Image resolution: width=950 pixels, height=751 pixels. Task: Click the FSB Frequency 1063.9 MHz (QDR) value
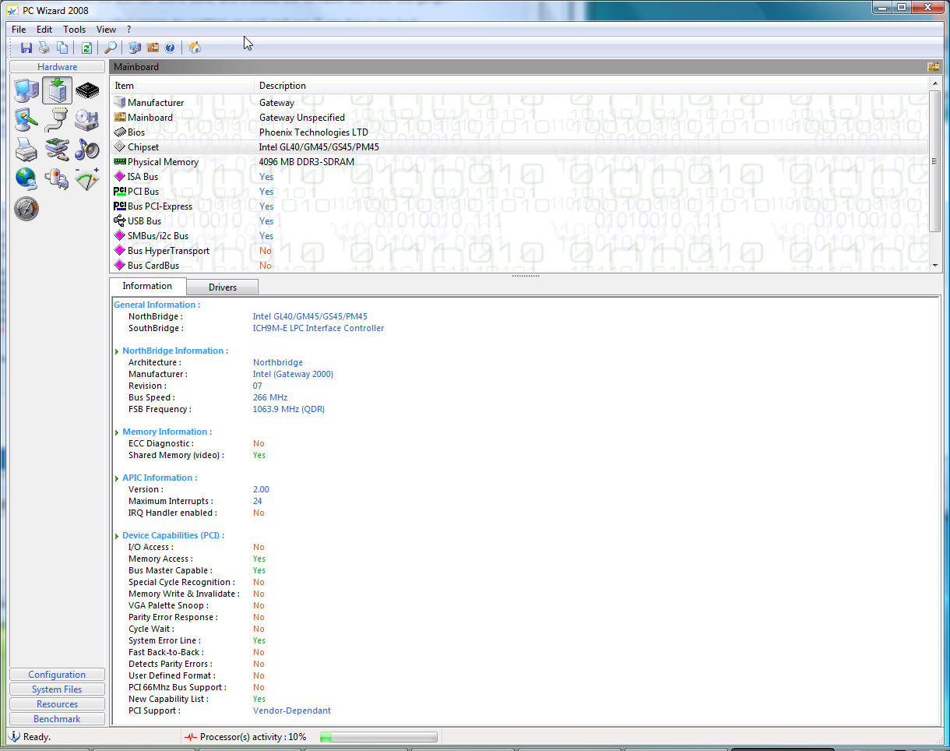pos(289,410)
